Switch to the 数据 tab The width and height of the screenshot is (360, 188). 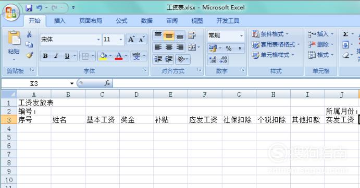[147, 21]
